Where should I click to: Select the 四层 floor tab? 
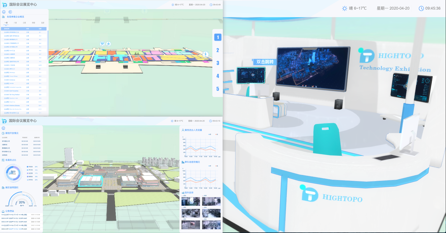tap(33, 23)
